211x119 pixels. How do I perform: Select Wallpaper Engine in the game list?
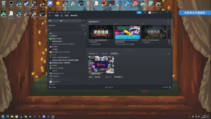pyautogui.click(x=61, y=63)
